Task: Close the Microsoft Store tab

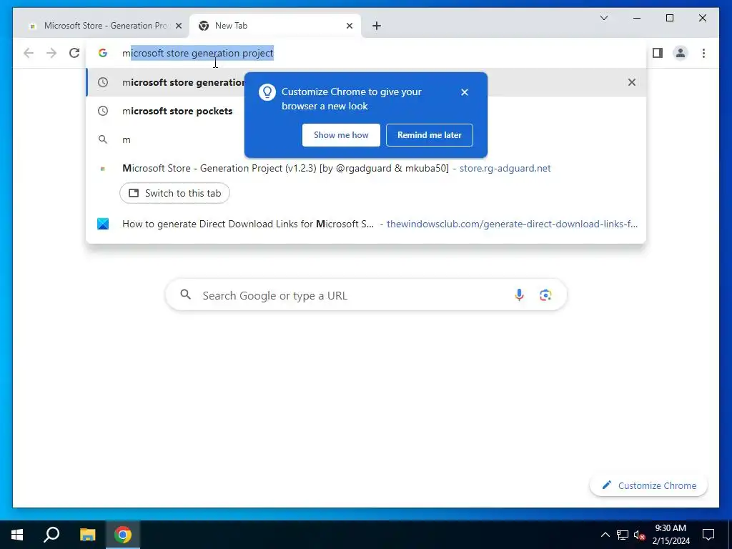Action: [x=178, y=26]
